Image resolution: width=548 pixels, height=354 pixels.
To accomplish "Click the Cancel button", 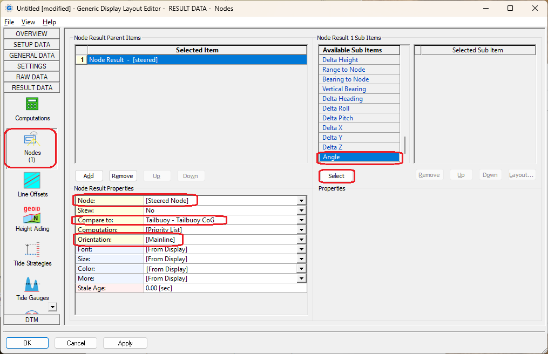I will 76,343.
